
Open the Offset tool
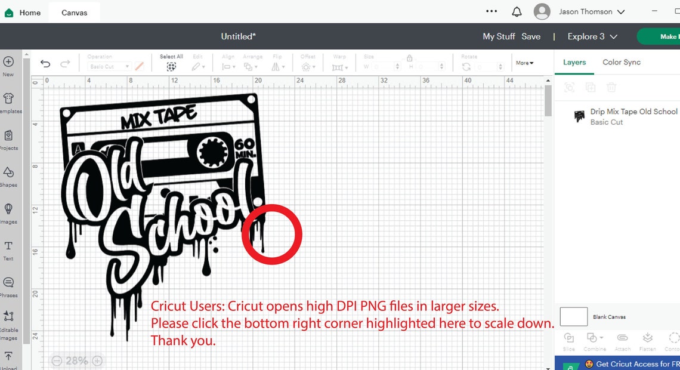pyautogui.click(x=308, y=67)
